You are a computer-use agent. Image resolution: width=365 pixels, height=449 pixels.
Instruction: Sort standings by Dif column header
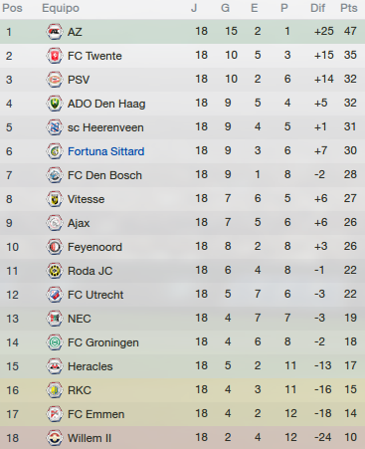click(x=317, y=8)
